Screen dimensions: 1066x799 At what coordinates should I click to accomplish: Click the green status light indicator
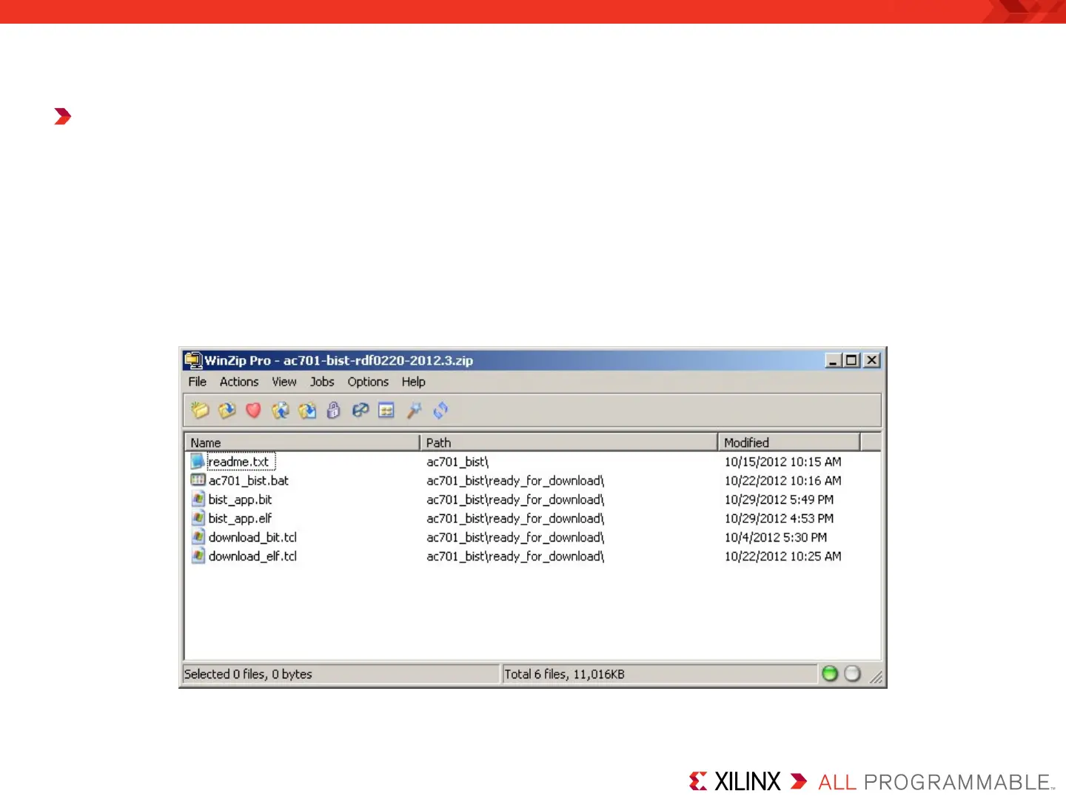point(830,673)
